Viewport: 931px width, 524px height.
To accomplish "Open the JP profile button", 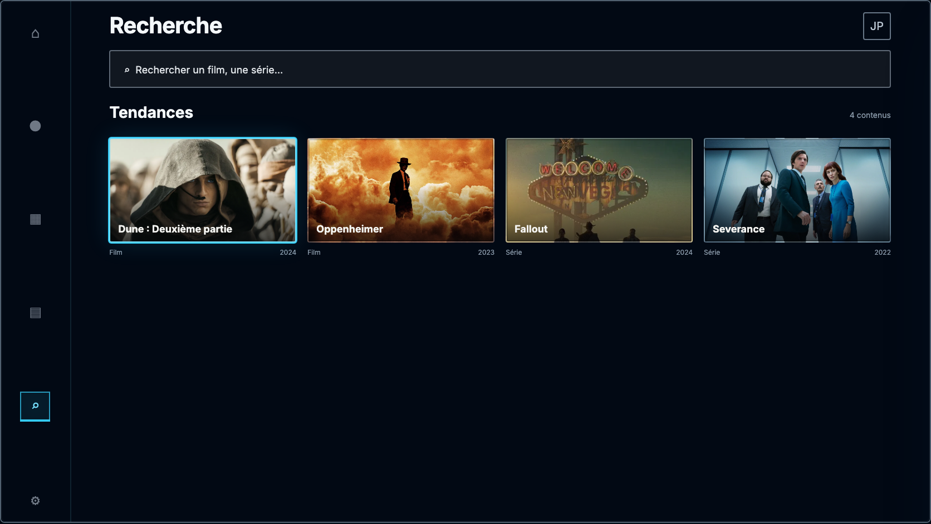I will point(876,26).
